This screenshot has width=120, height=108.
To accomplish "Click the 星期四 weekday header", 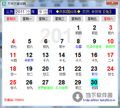I will pos(76,19).
